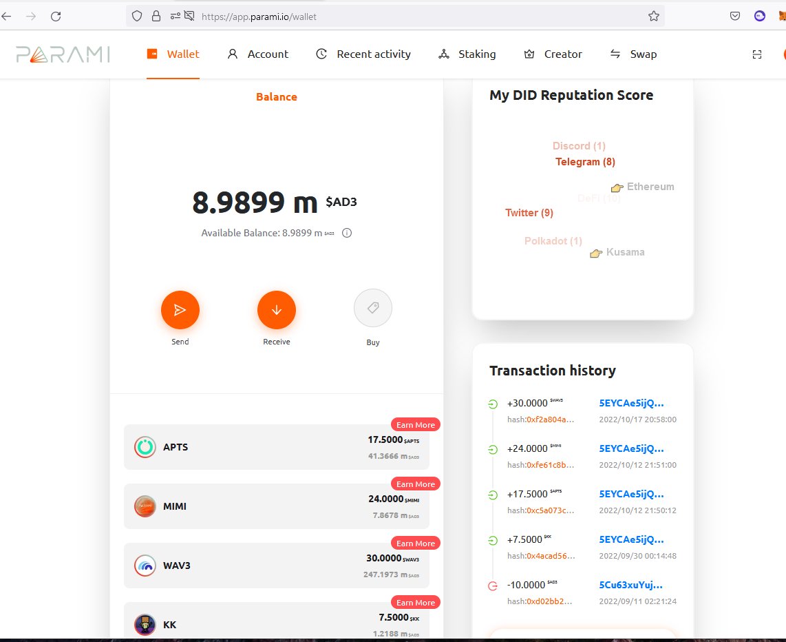The height and width of the screenshot is (642, 786).
Task: Open address link of +17.5000 transaction
Action: 632,494
